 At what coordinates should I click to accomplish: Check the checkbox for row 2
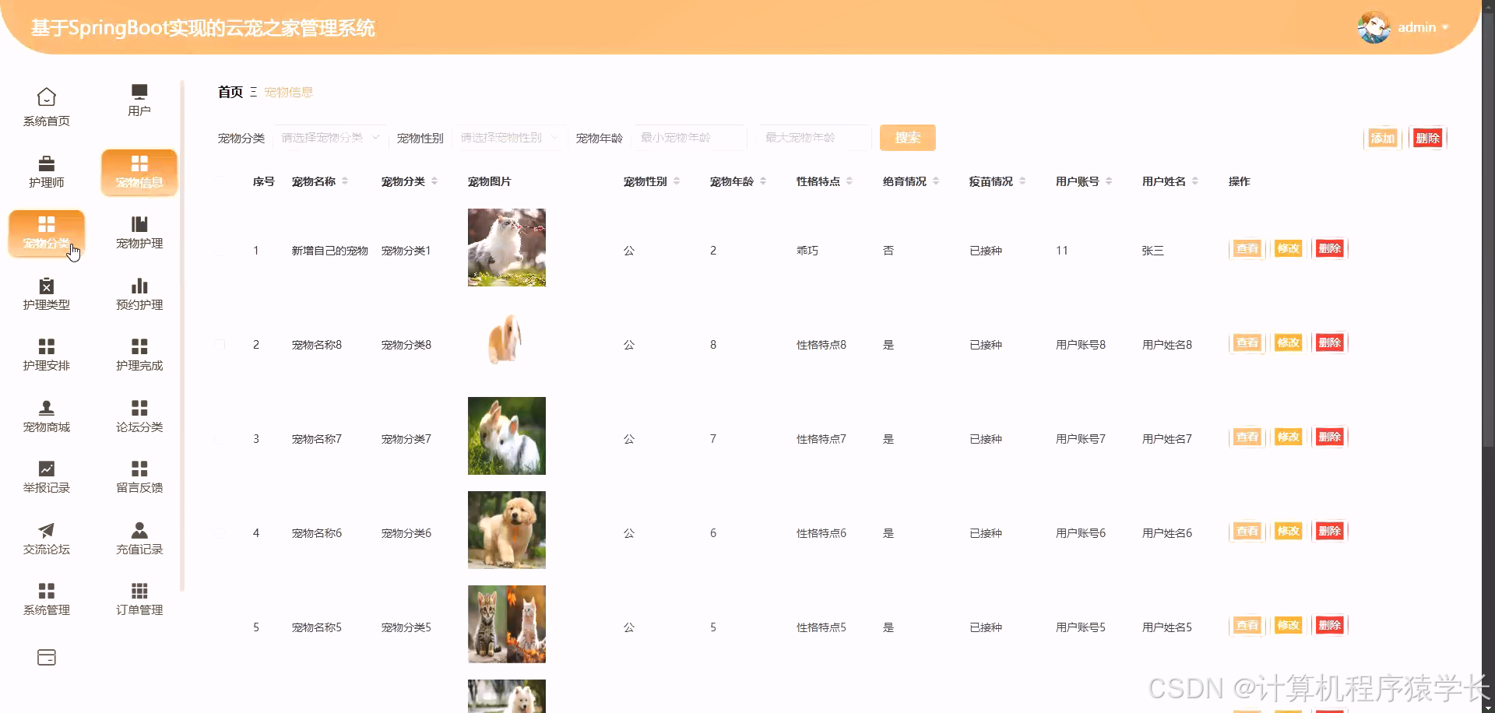click(220, 344)
